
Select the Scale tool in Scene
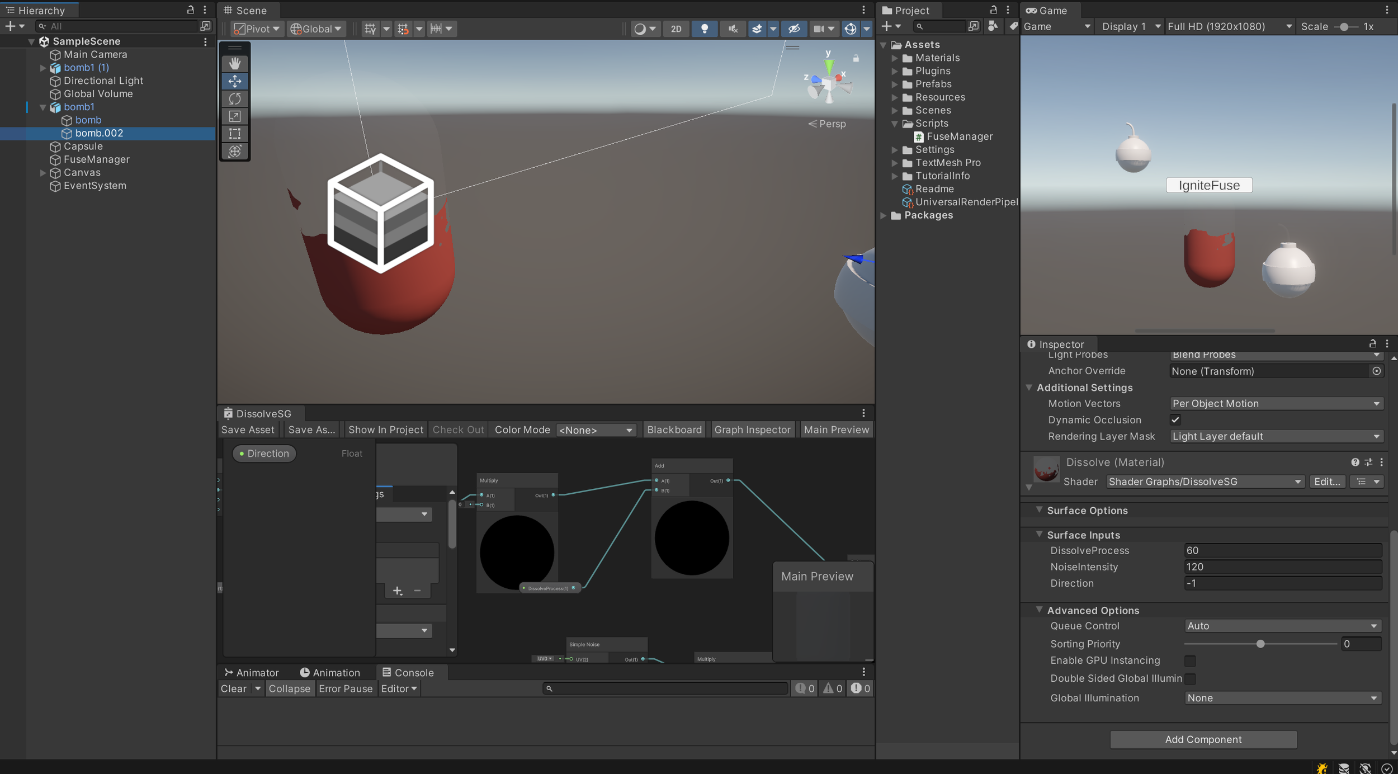235,116
